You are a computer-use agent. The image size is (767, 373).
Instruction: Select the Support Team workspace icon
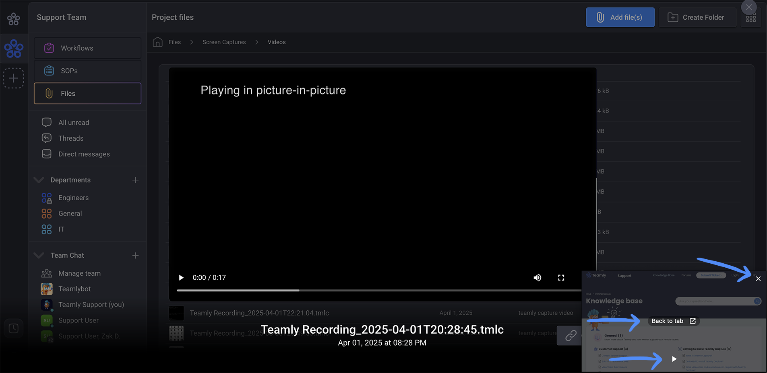14,49
